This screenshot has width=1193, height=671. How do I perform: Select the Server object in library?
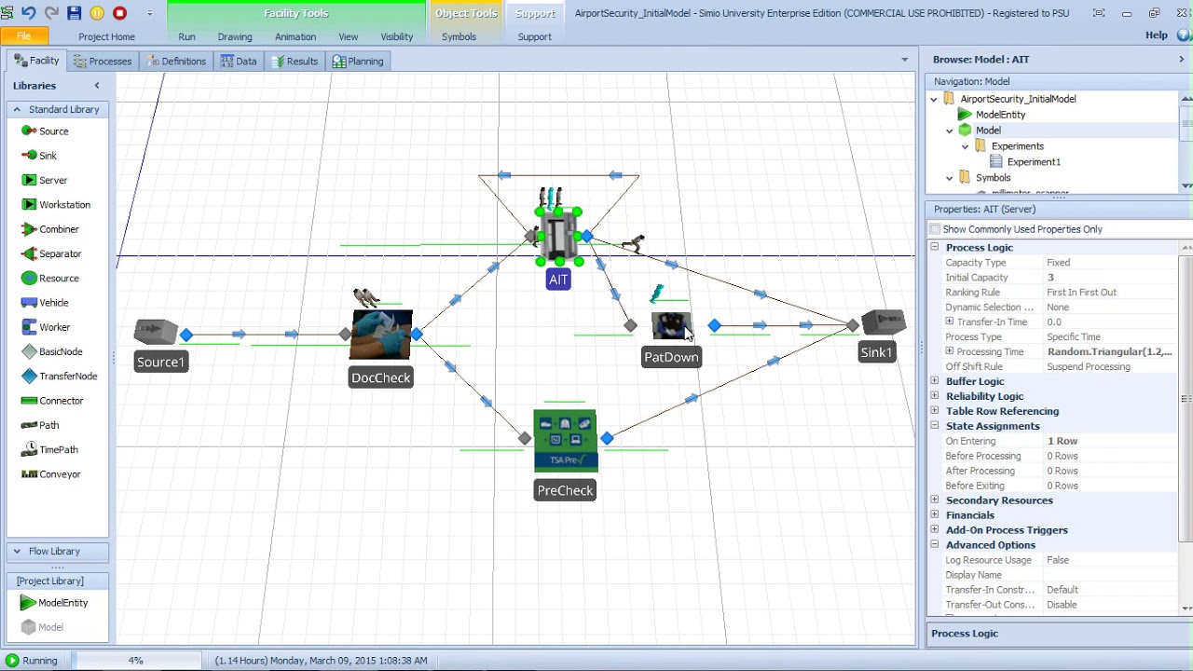(44, 180)
